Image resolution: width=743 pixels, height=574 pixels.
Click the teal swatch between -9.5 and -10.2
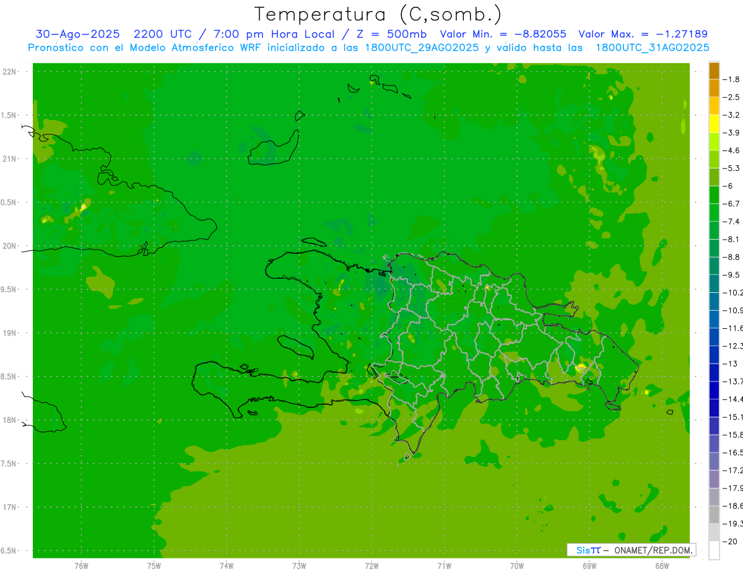pos(714,283)
